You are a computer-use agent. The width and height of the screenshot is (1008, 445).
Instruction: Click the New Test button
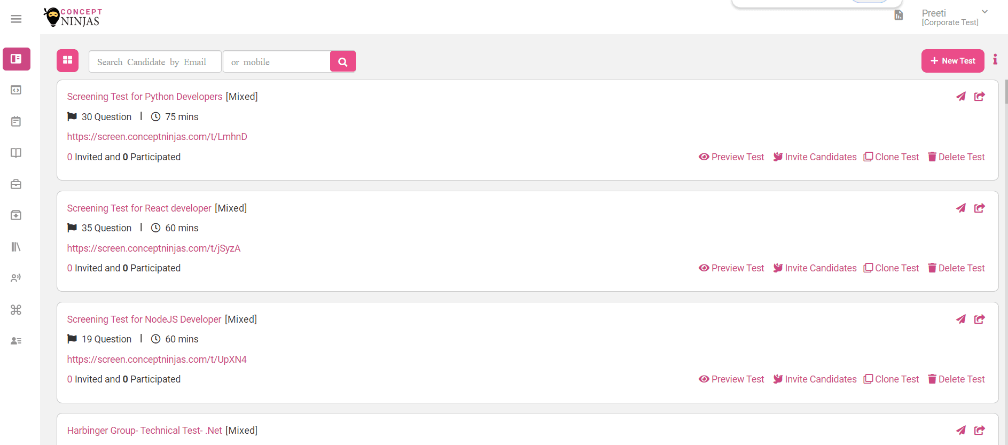coord(952,61)
